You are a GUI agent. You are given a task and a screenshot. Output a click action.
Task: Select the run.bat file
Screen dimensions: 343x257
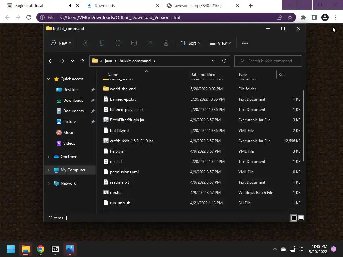coord(116,192)
